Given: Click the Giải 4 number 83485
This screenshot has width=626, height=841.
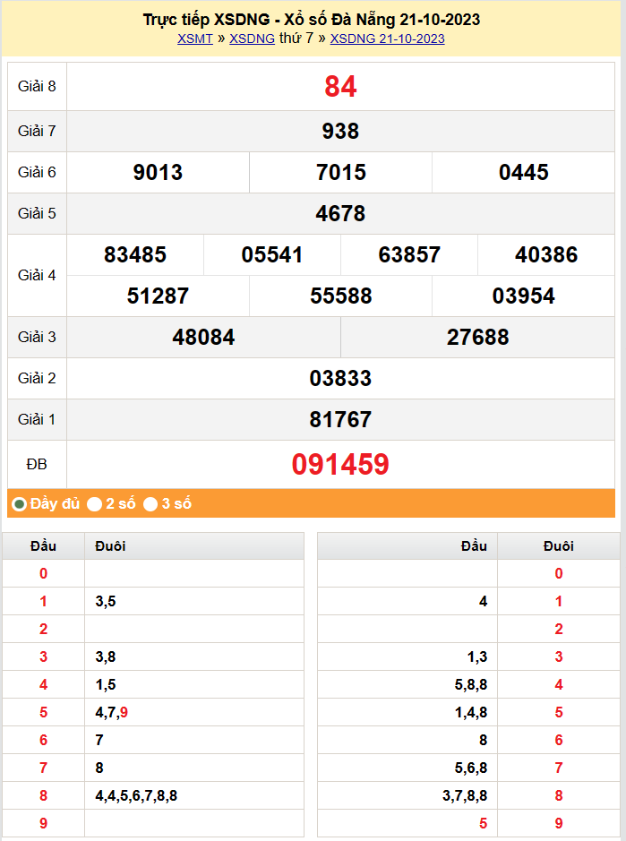Looking at the screenshot, I should [135, 255].
